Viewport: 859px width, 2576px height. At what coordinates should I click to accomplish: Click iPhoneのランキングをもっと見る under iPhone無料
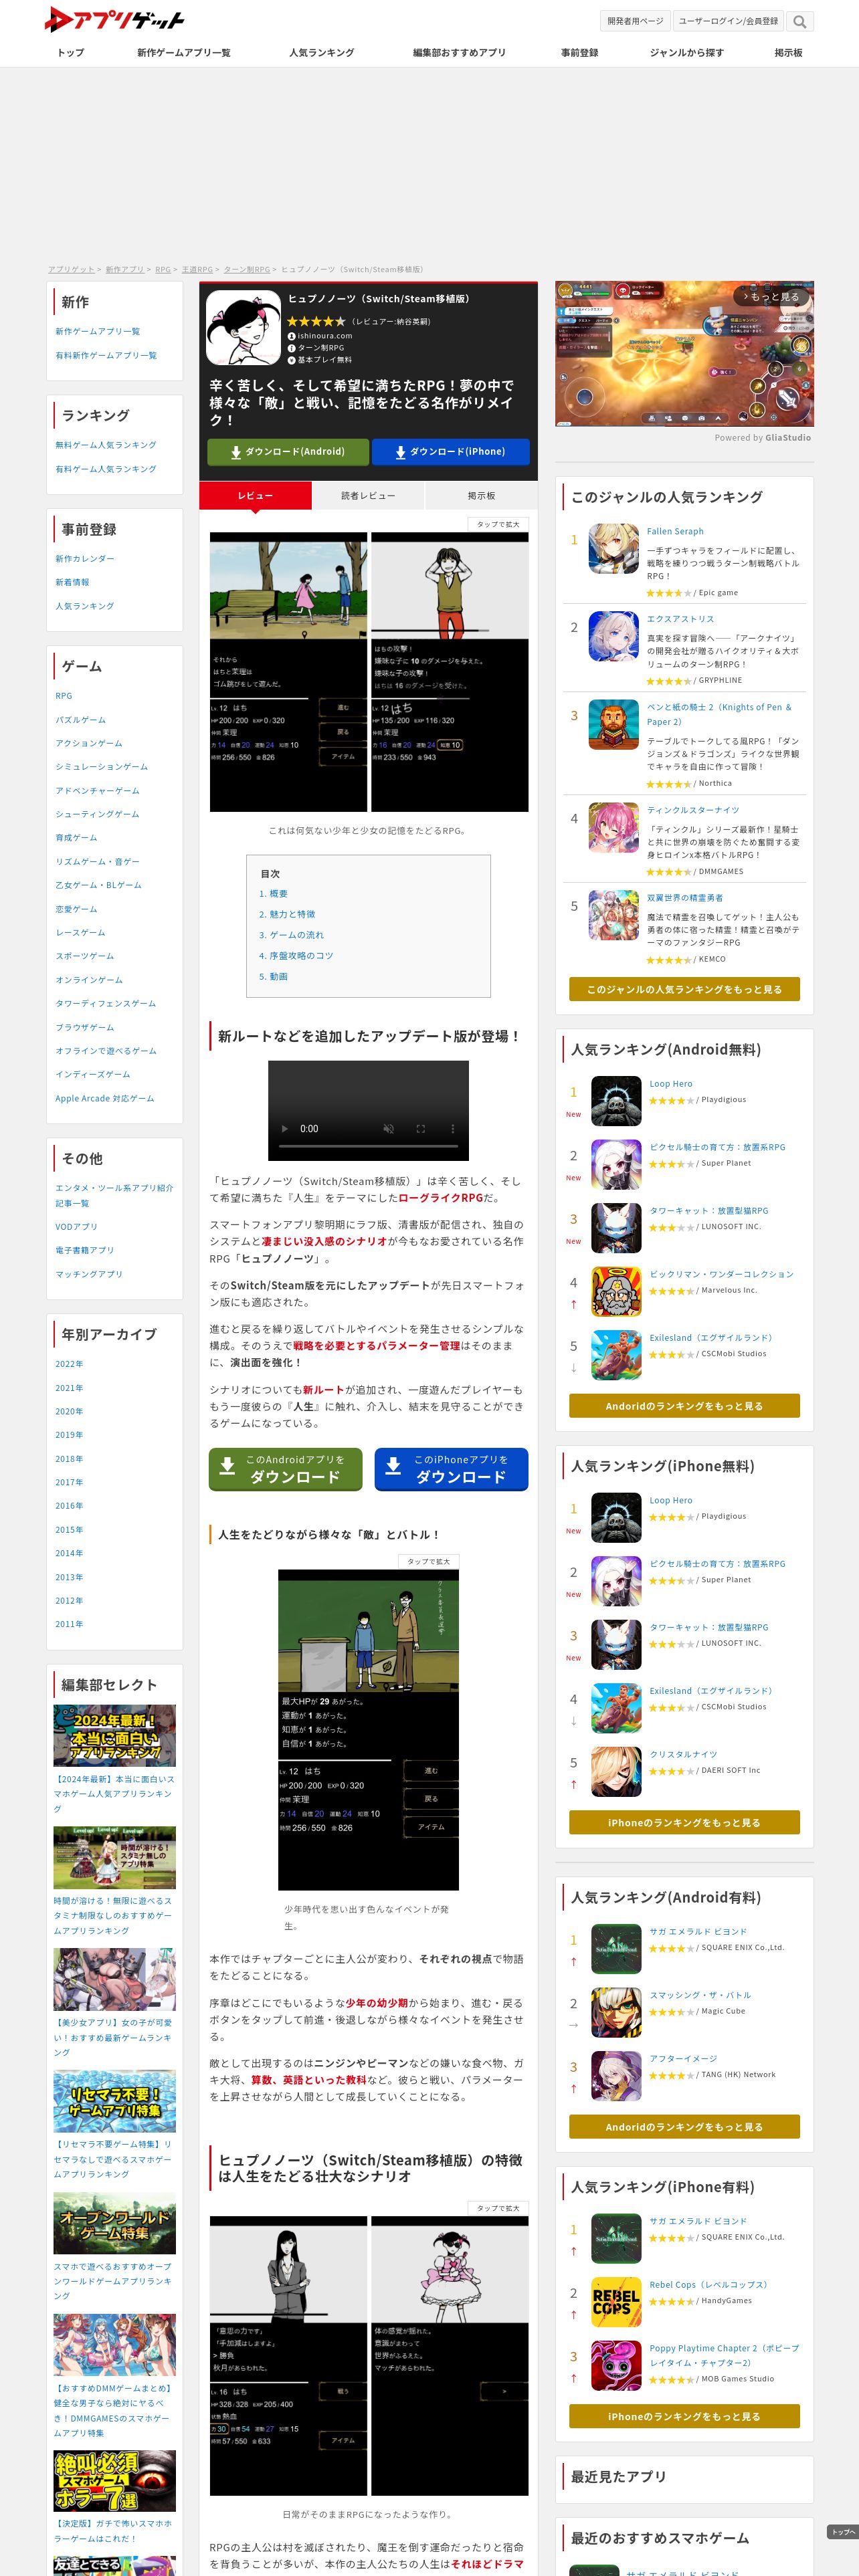(684, 1823)
